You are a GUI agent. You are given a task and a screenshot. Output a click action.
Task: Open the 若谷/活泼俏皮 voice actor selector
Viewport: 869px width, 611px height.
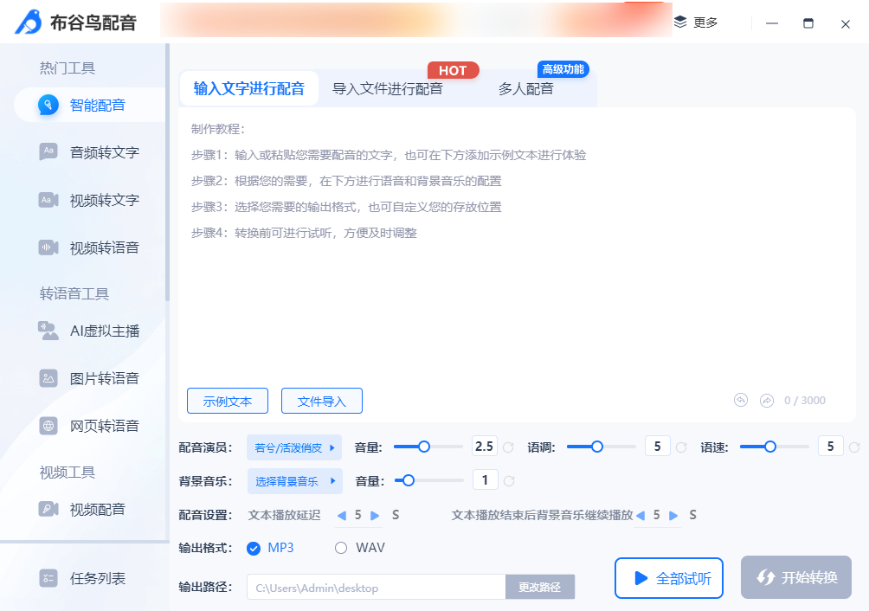pyautogui.click(x=294, y=447)
